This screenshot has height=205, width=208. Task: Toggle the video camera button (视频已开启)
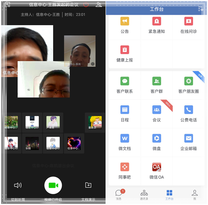53,185
